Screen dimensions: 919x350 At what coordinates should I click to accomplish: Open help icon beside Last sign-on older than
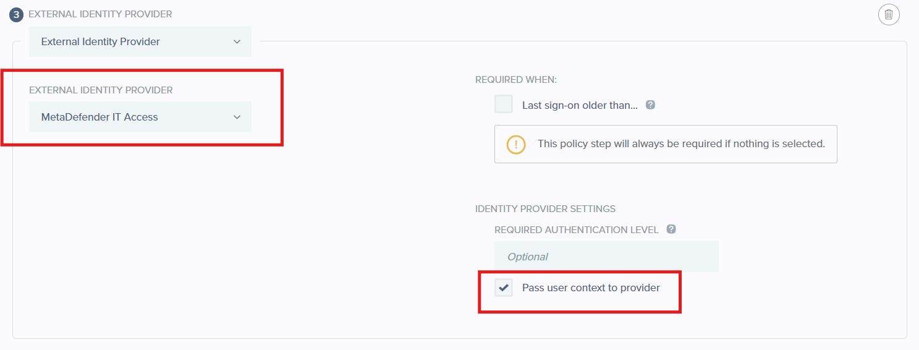point(650,105)
